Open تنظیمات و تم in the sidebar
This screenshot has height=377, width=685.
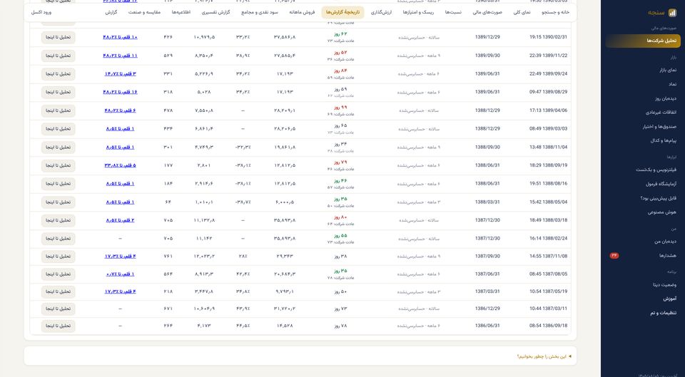(663, 313)
